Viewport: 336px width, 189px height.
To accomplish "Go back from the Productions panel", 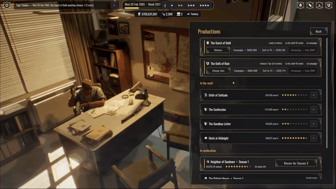I will point(319,31).
